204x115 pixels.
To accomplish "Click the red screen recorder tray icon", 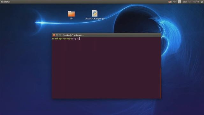I will point(170,2).
